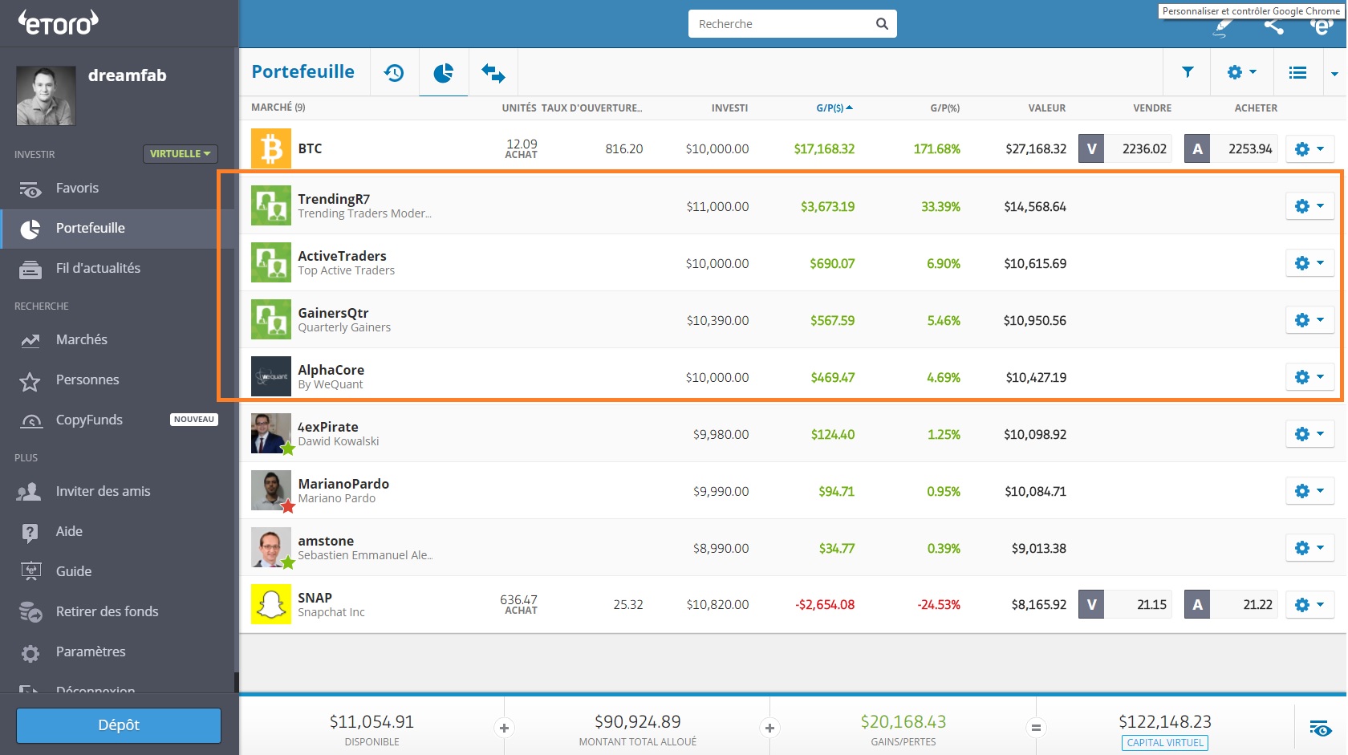Image resolution: width=1348 pixels, height=755 pixels.
Task: Open the filter funnel icon
Action: tap(1188, 72)
